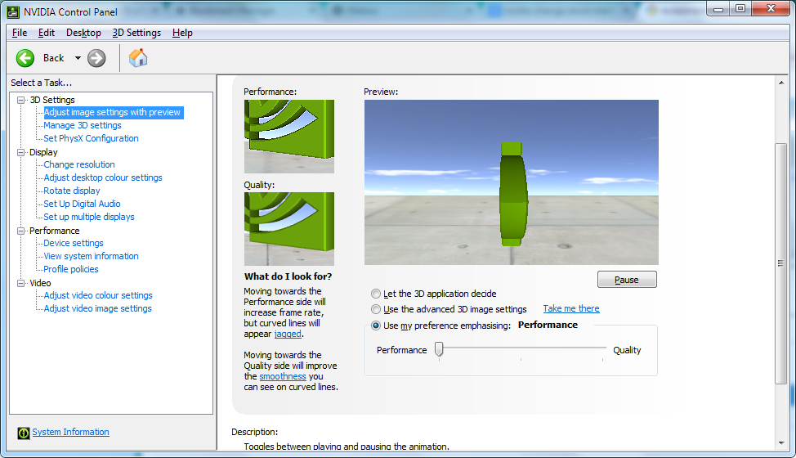
Task: Click the System Information icon
Action: coord(24,433)
